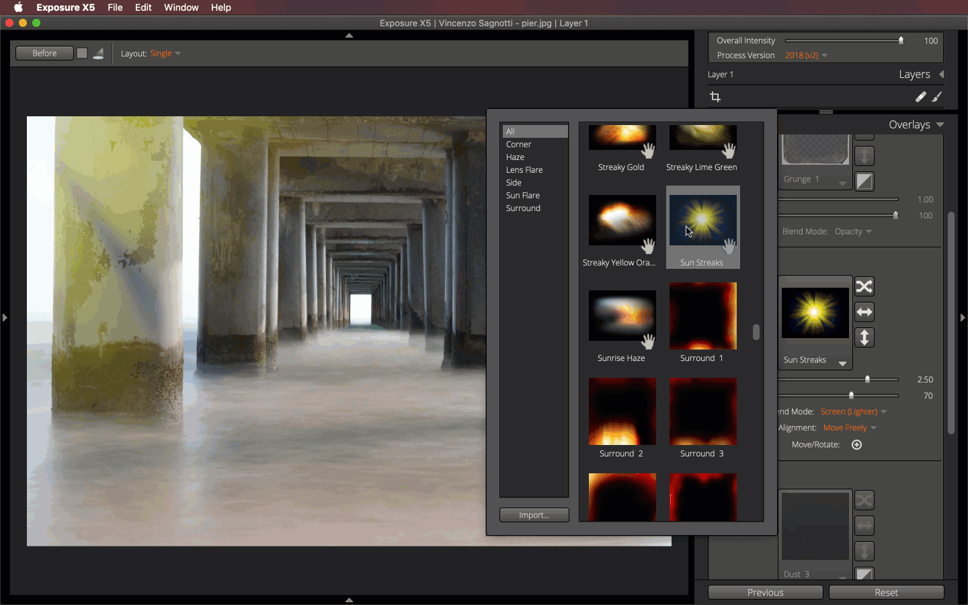The width and height of the screenshot is (968, 605).
Task: Select the Eraser tool in the Layer 1 header
Action: point(921,97)
